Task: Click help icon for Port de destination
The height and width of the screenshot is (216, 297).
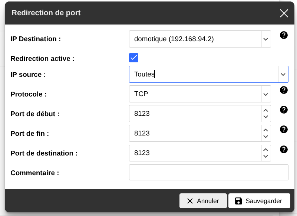Action: pos(284,149)
